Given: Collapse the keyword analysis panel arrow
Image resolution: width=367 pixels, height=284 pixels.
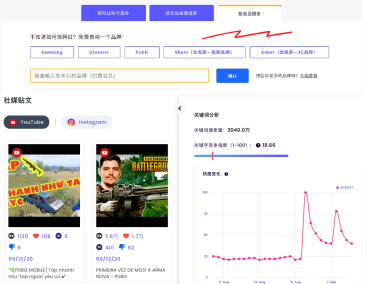Looking at the screenshot, I should (179, 108).
